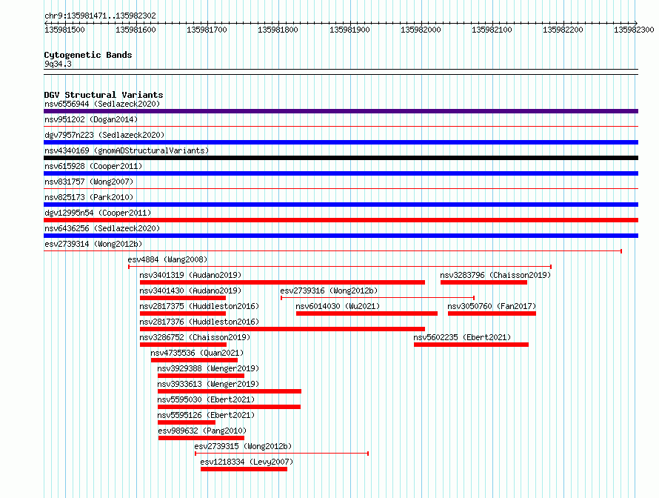Click the red nsv4735536 variant bar
The image size is (659, 498).
pos(194,360)
